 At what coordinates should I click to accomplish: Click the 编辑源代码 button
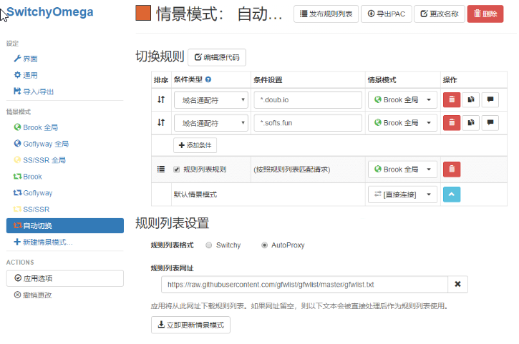tap(217, 57)
